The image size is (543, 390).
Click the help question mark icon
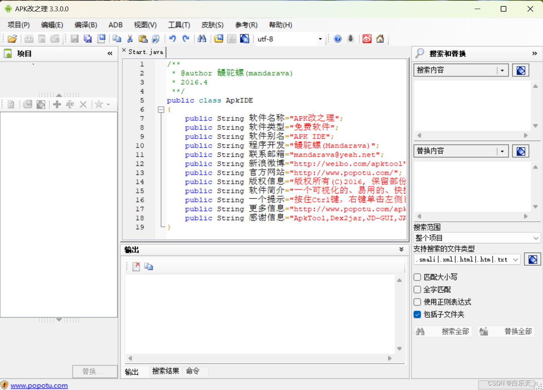[x=338, y=39]
